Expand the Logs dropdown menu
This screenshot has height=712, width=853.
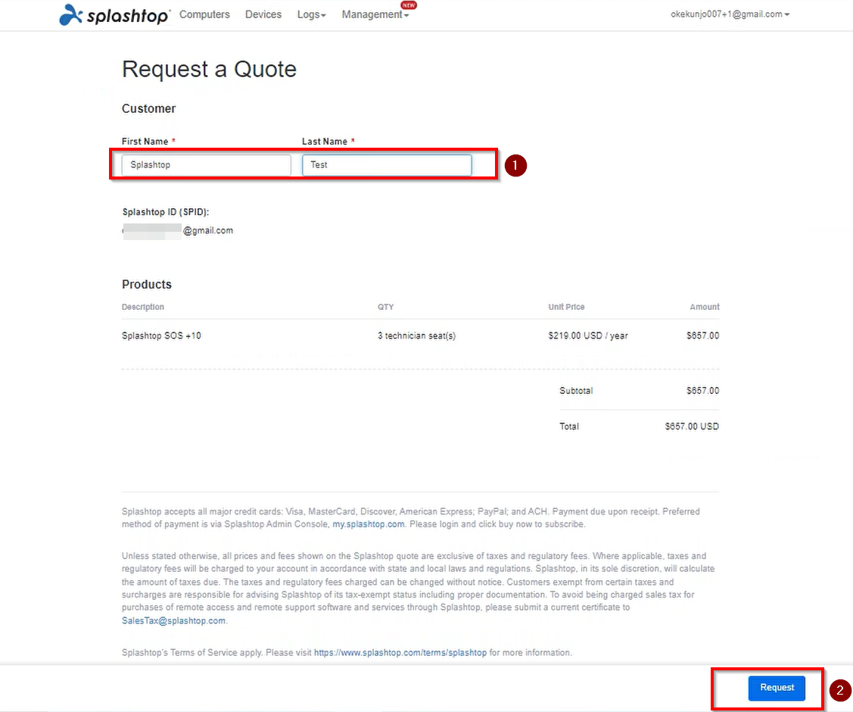pos(311,14)
